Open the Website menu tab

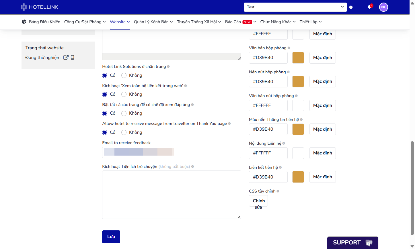click(x=120, y=22)
